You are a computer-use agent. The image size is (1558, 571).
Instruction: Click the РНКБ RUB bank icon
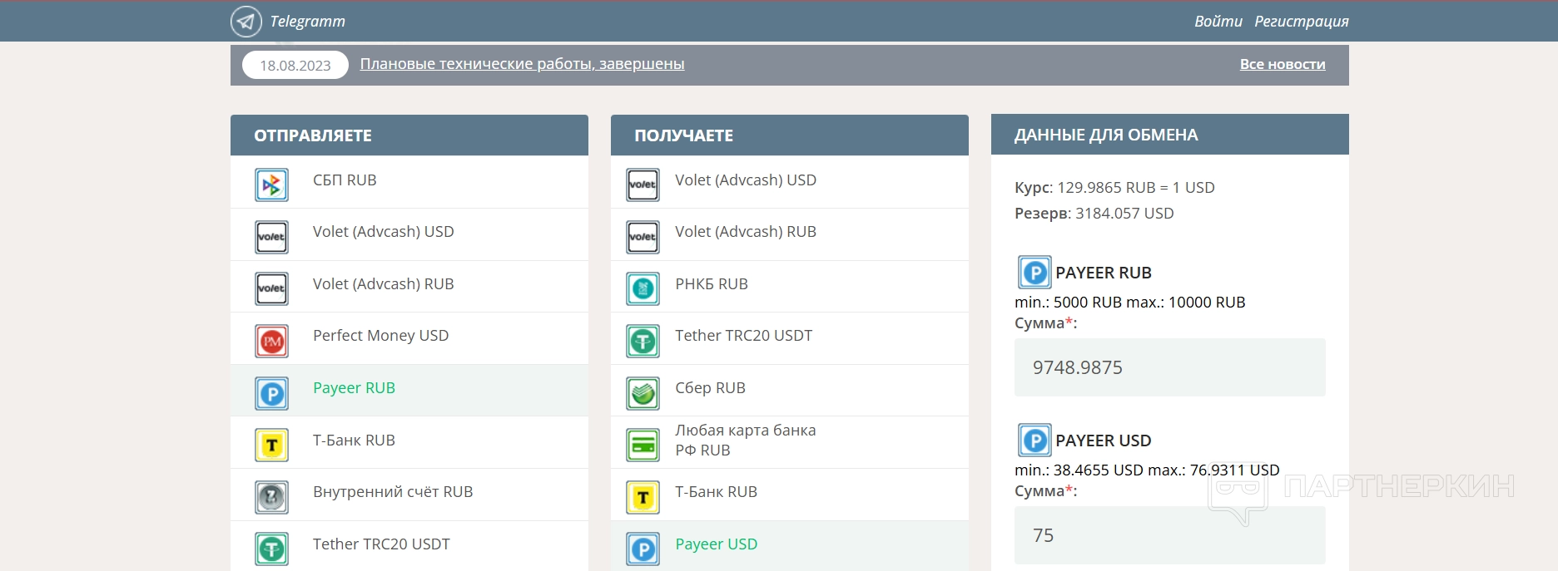[x=643, y=289]
